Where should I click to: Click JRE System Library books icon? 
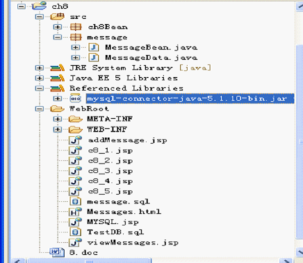tap(57, 68)
